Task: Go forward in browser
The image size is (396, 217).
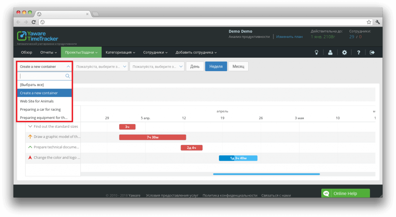Action: (26, 22)
